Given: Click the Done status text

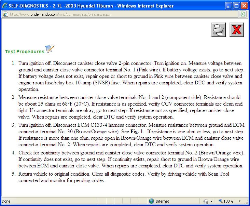Looking at the screenshot, I should (6, 201).
